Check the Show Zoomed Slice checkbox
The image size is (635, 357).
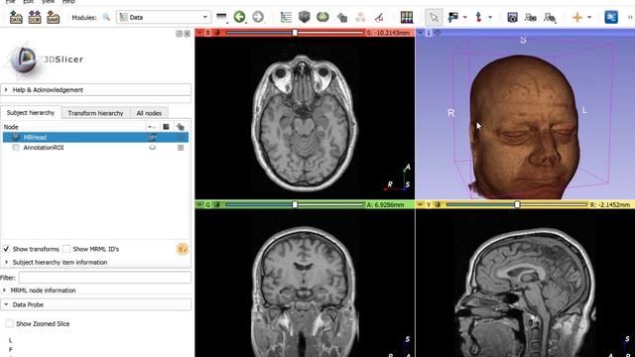coord(9,323)
